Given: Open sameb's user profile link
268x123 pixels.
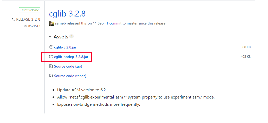Looking at the screenshot, I should pyautogui.click(x=60, y=23).
